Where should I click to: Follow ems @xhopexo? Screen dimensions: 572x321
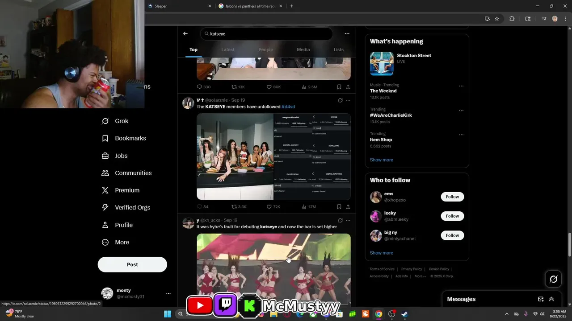pyautogui.click(x=452, y=197)
